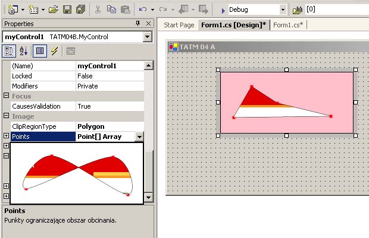Click the True value for CausesValidation
Viewport: 369px width, 238px height.
[x=110, y=106]
